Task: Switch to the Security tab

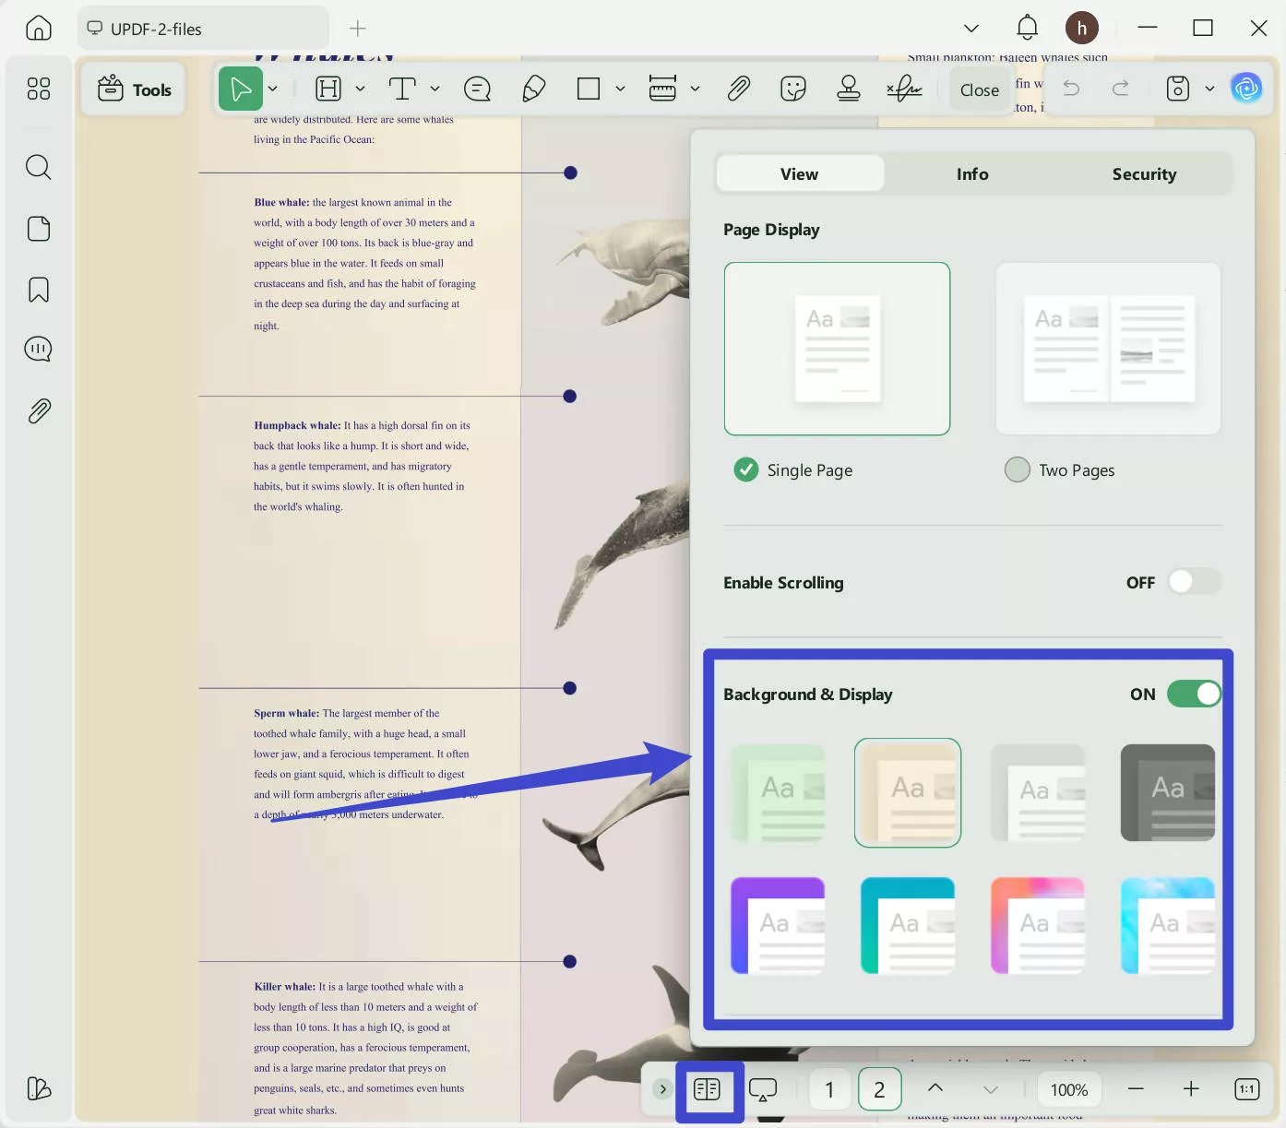Action: [1143, 174]
